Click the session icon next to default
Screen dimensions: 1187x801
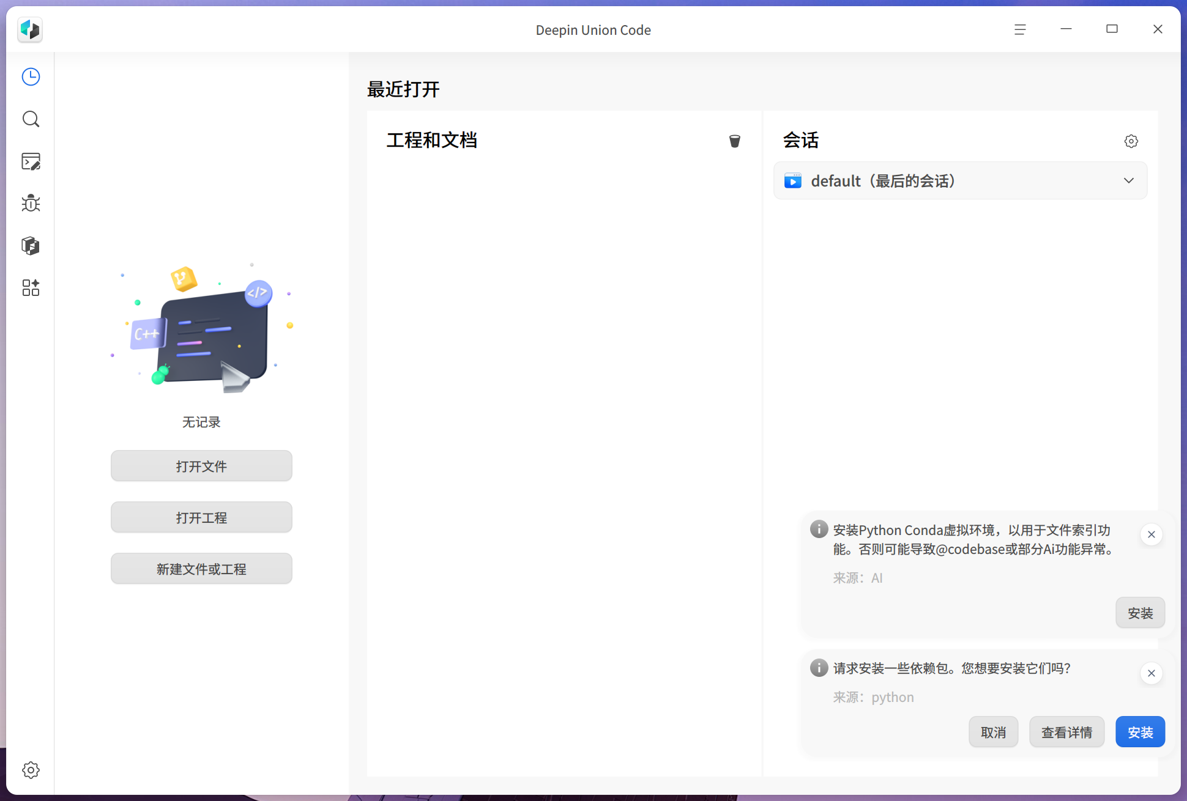793,181
